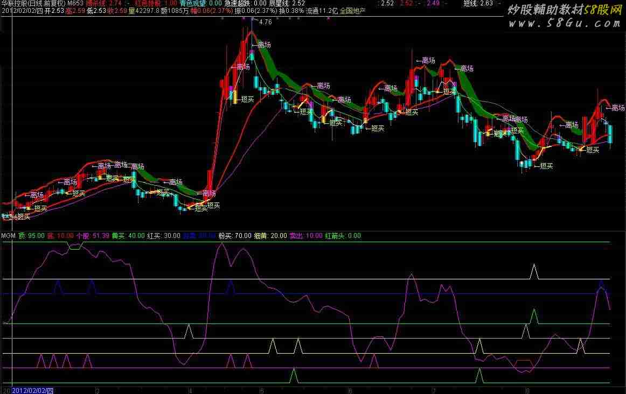Select month 8 on the time axis

coord(526,390)
